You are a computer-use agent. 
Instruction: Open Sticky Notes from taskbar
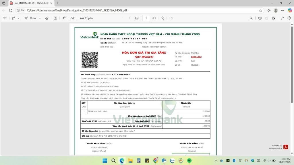click(x=147, y=160)
